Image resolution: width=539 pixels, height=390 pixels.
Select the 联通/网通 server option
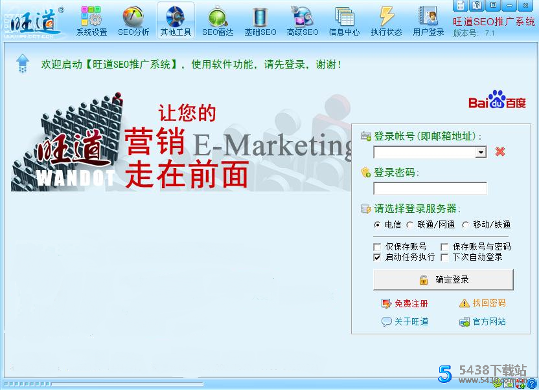[x=409, y=224]
